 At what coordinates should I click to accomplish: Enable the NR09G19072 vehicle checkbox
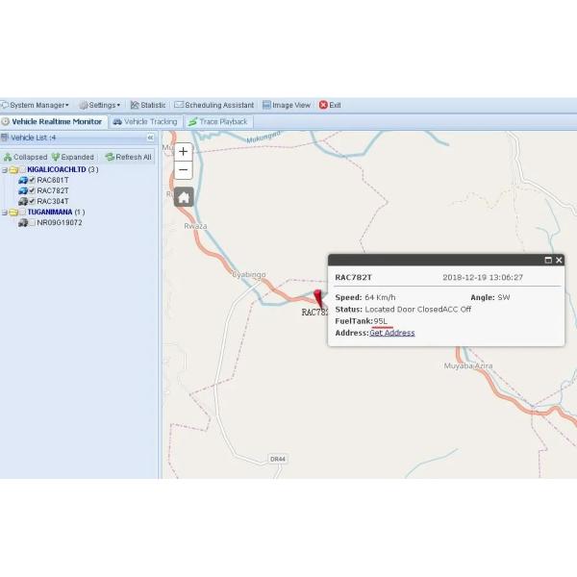(x=32, y=222)
